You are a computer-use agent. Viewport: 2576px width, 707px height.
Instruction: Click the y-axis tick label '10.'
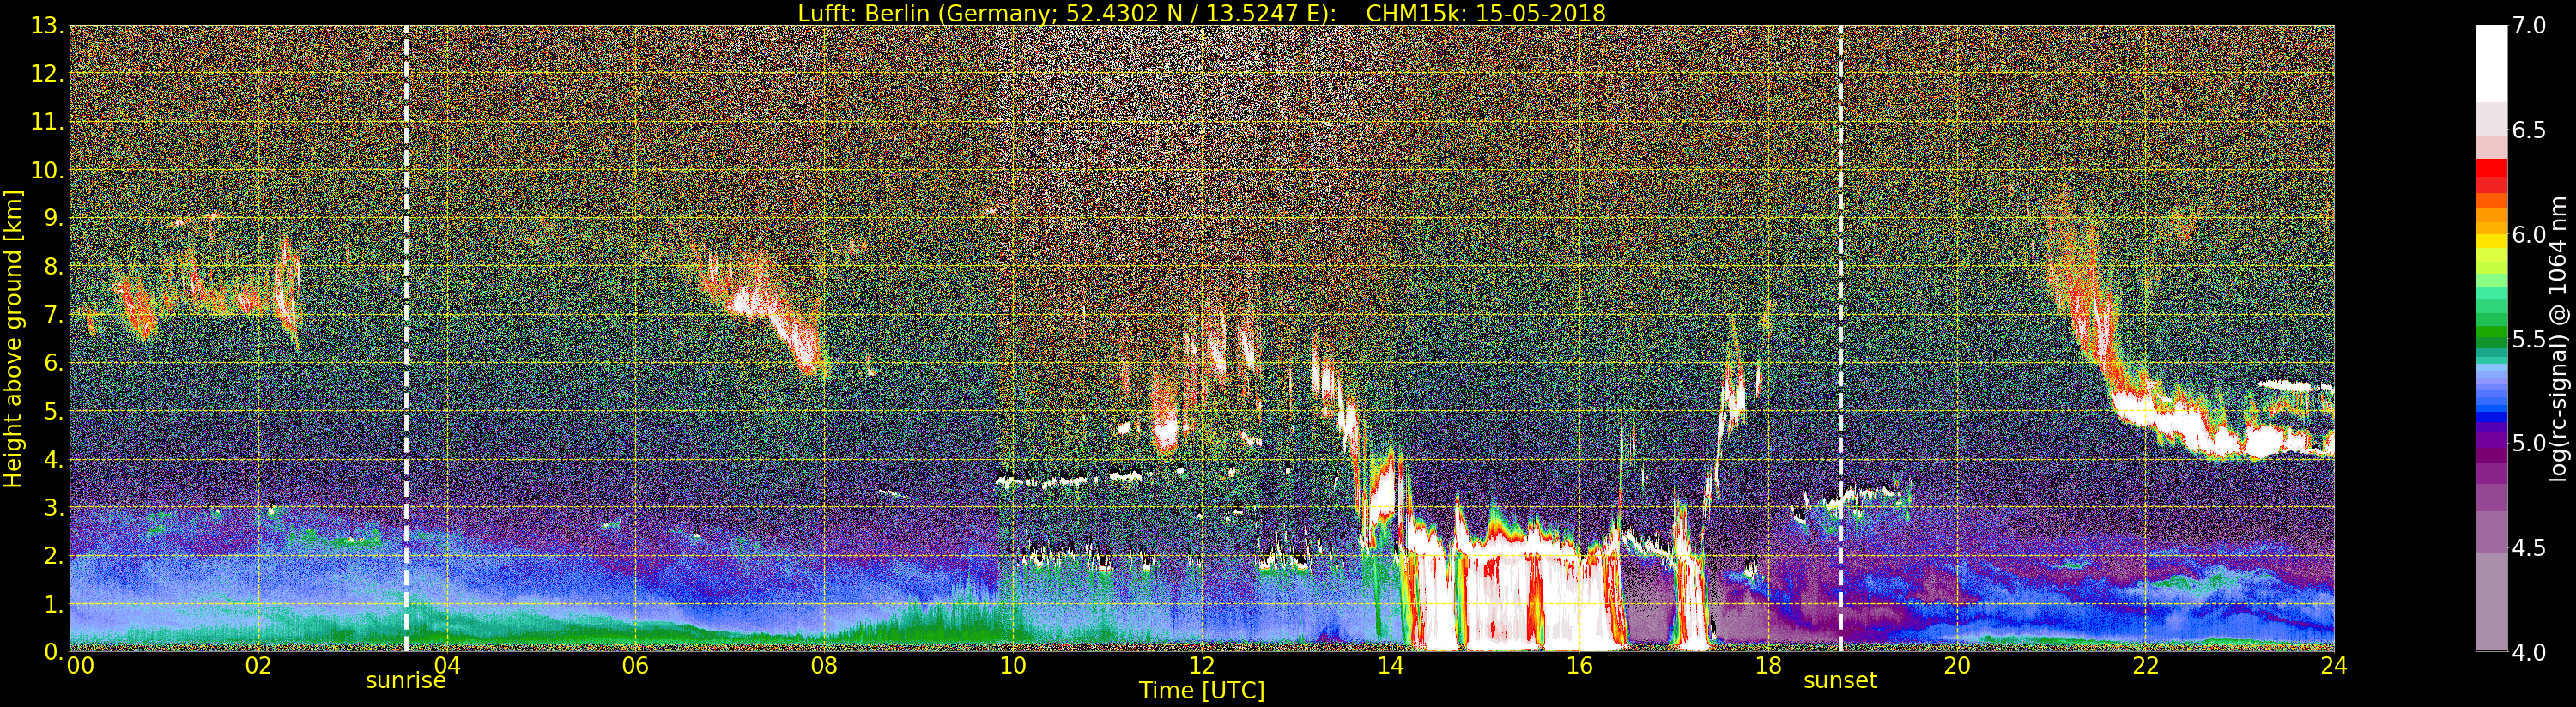tap(47, 170)
